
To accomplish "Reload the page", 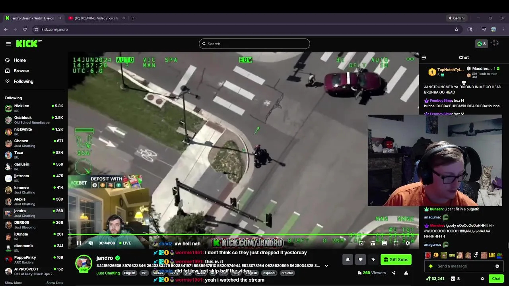I will tap(25, 29).
